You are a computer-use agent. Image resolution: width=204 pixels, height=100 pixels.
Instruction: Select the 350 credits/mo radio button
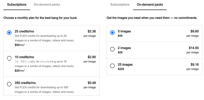click(x=9, y=84)
